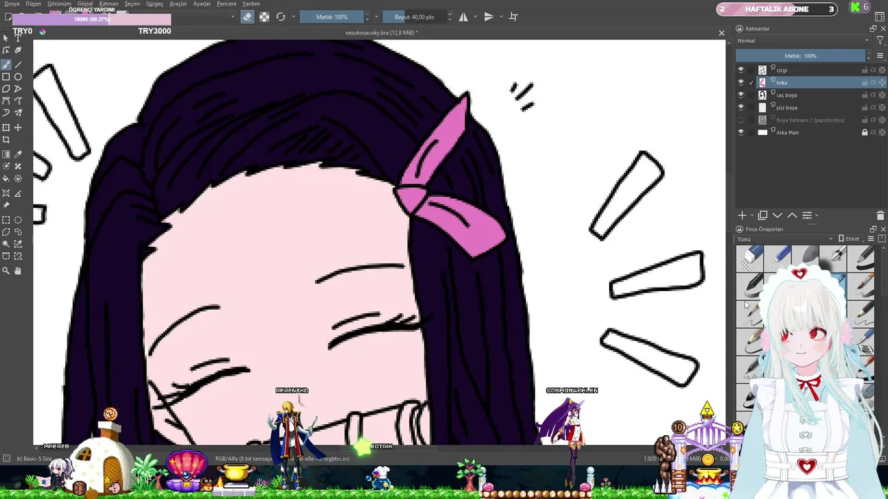Screen dimensions: 888x499
Task: Reload the original brush preset
Action: 281,17
